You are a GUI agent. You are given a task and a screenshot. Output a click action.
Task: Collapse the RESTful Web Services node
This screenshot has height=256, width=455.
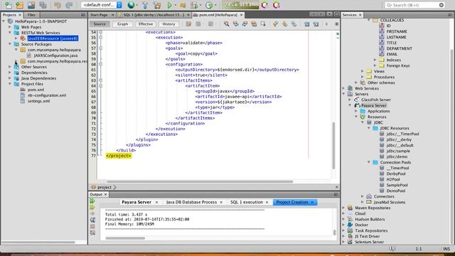pyautogui.click(x=10, y=33)
